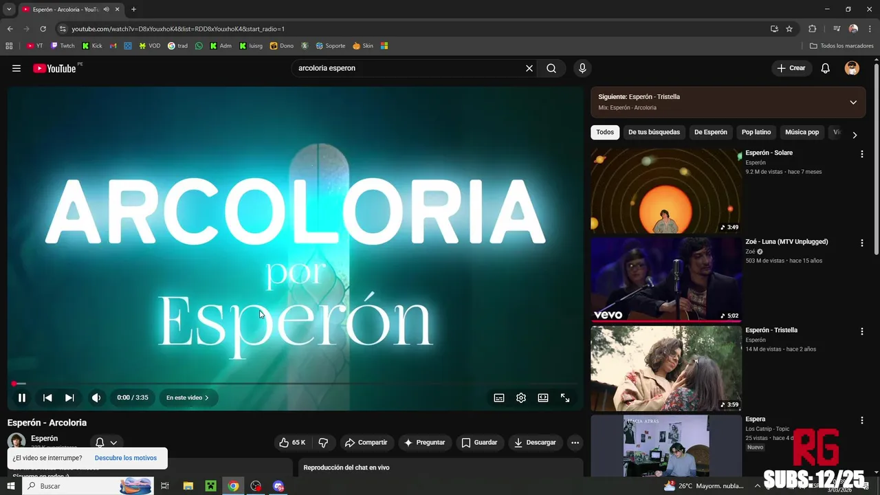
Task: Seek along the video progress bar
Action: tap(295, 384)
